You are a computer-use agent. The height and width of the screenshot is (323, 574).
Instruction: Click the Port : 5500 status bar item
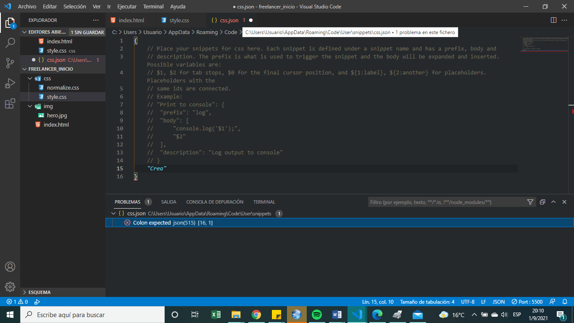(x=527, y=302)
